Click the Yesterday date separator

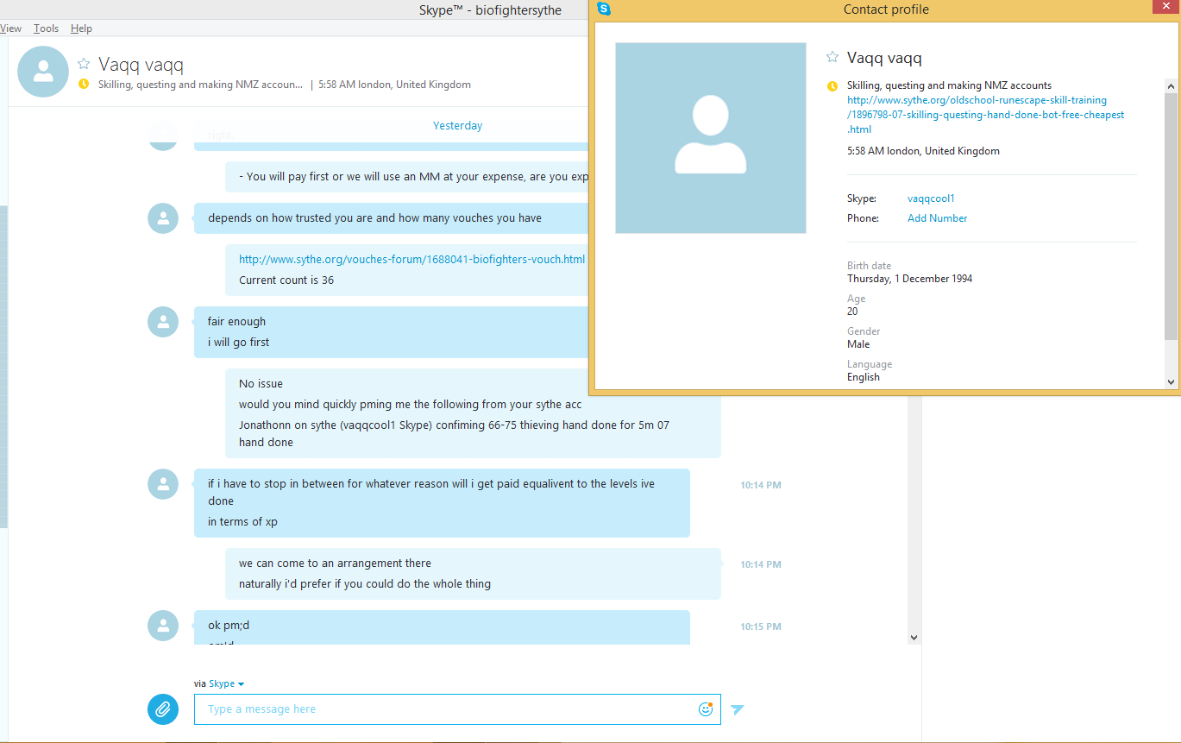pos(458,126)
